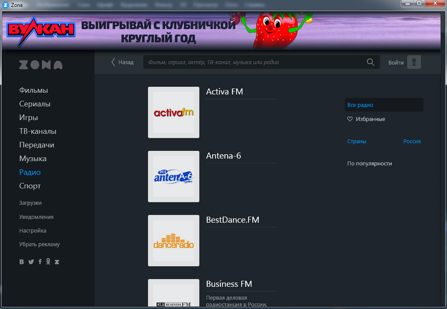Open the Activa FM station thumbnail
The image size is (447, 309).
[x=174, y=112]
